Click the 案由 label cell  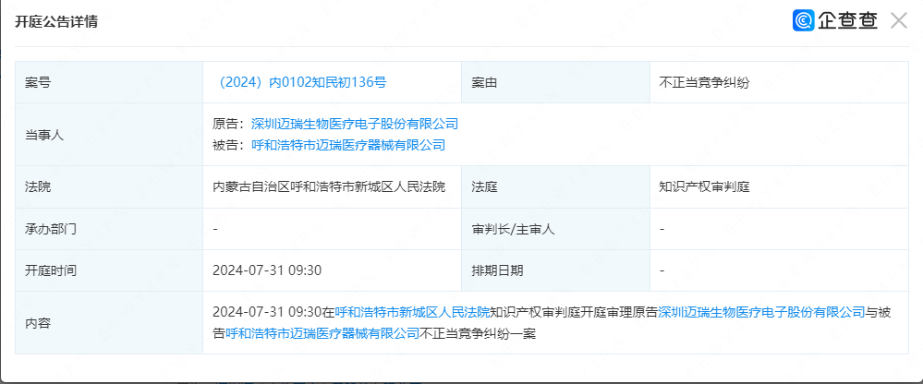[x=555, y=82]
